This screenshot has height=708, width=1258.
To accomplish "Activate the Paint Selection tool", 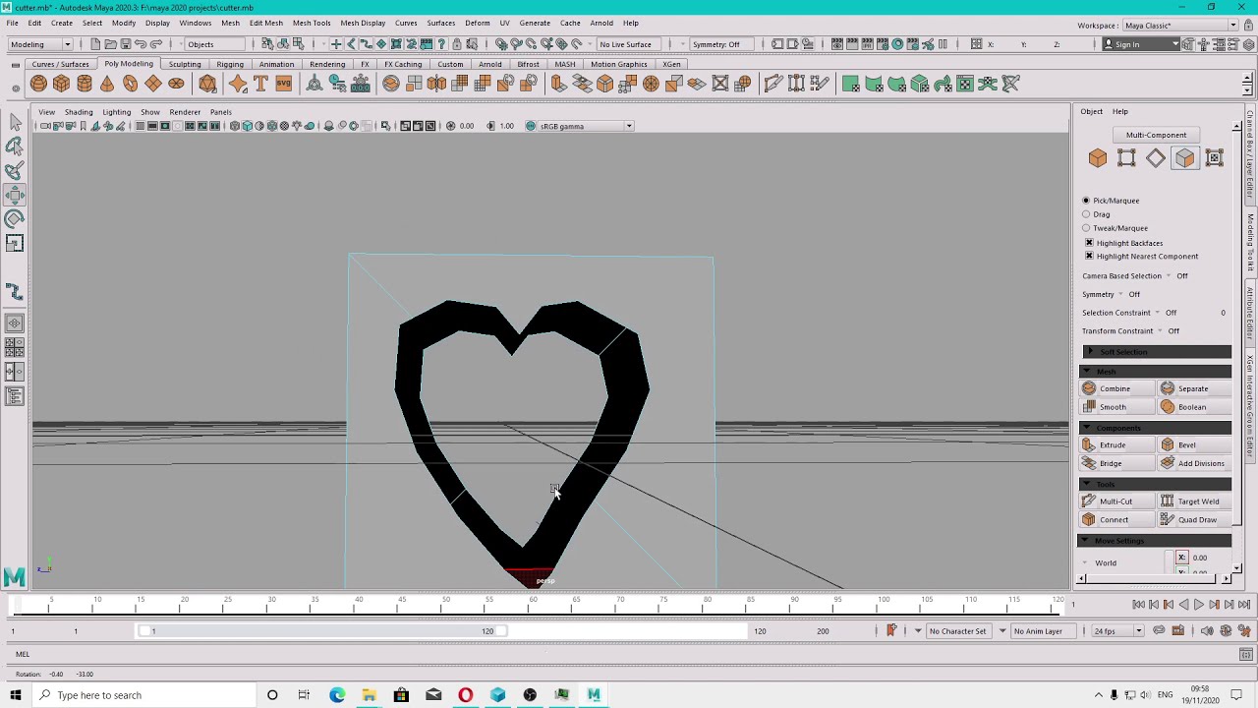I will tap(15, 170).
